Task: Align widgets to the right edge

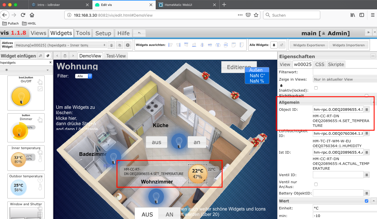Action: pos(178,45)
